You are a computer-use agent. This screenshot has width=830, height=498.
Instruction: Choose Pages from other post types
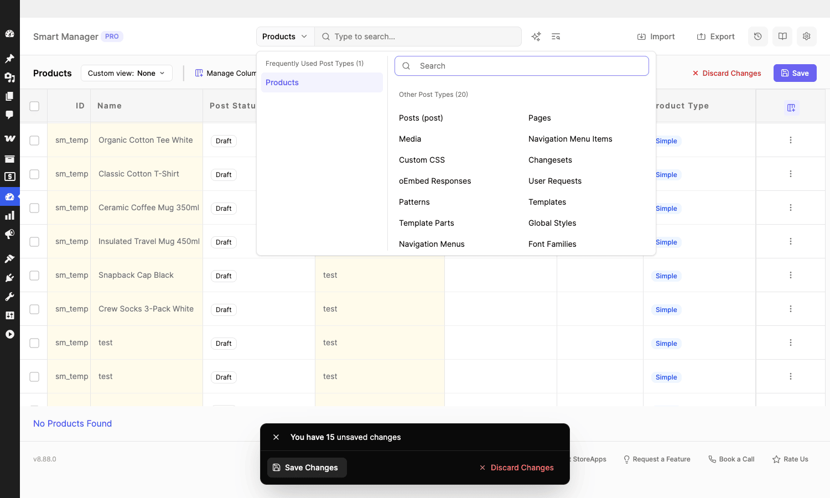tap(539, 118)
